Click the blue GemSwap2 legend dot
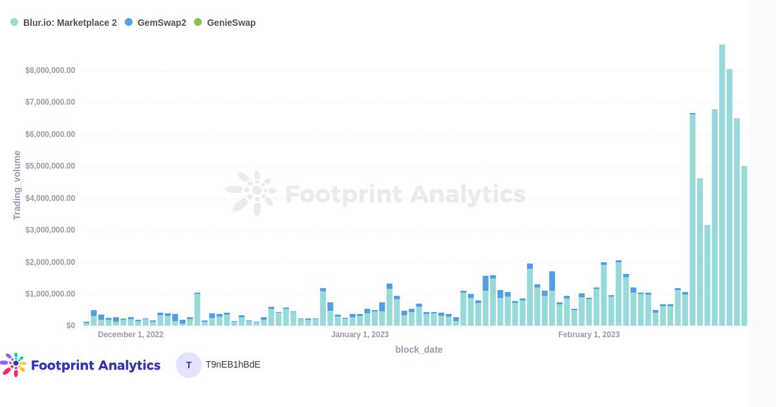The image size is (776, 407). [x=129, y=22]
